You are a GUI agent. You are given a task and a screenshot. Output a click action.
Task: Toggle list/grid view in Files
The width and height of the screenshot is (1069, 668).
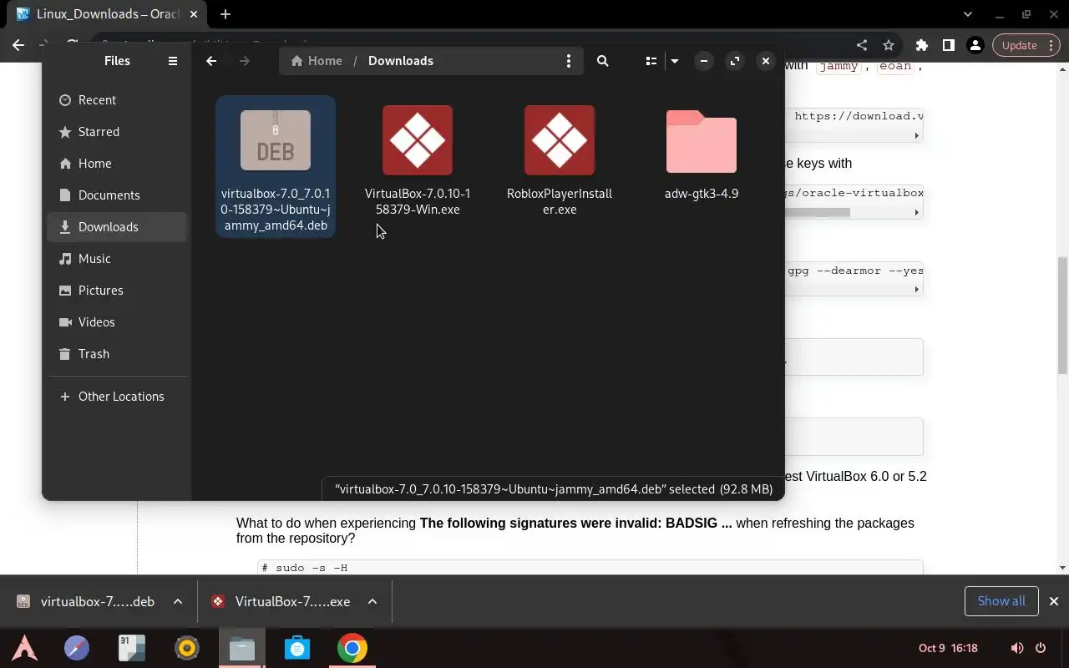651,61
